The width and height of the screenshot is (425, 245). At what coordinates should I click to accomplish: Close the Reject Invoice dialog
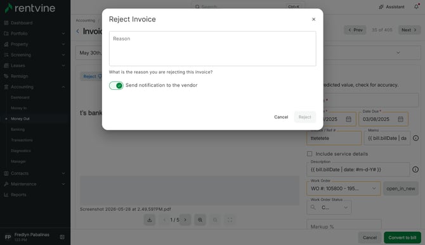[x=313, y=19]
